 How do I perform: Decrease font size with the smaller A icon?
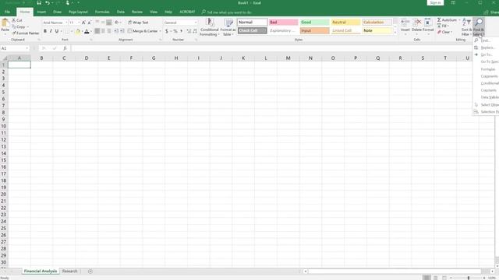(90, 23)
